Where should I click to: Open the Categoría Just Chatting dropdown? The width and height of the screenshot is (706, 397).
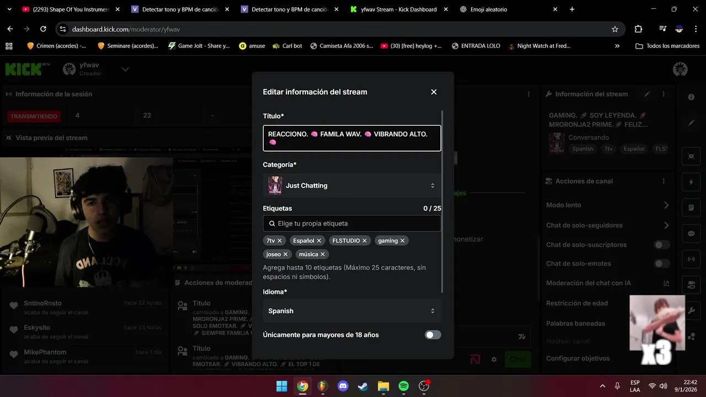(x=352, y=186)
